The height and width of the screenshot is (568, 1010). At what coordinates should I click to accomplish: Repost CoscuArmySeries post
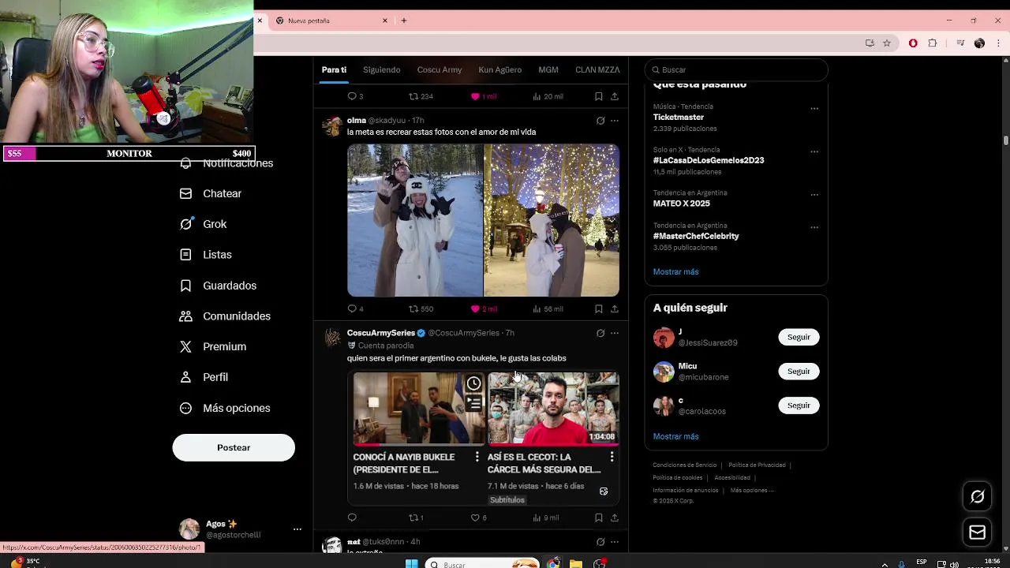click(416, 518)
